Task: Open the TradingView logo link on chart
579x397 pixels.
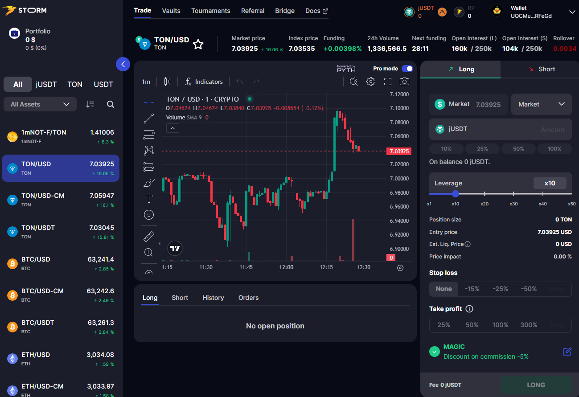Action: point(175,248)
